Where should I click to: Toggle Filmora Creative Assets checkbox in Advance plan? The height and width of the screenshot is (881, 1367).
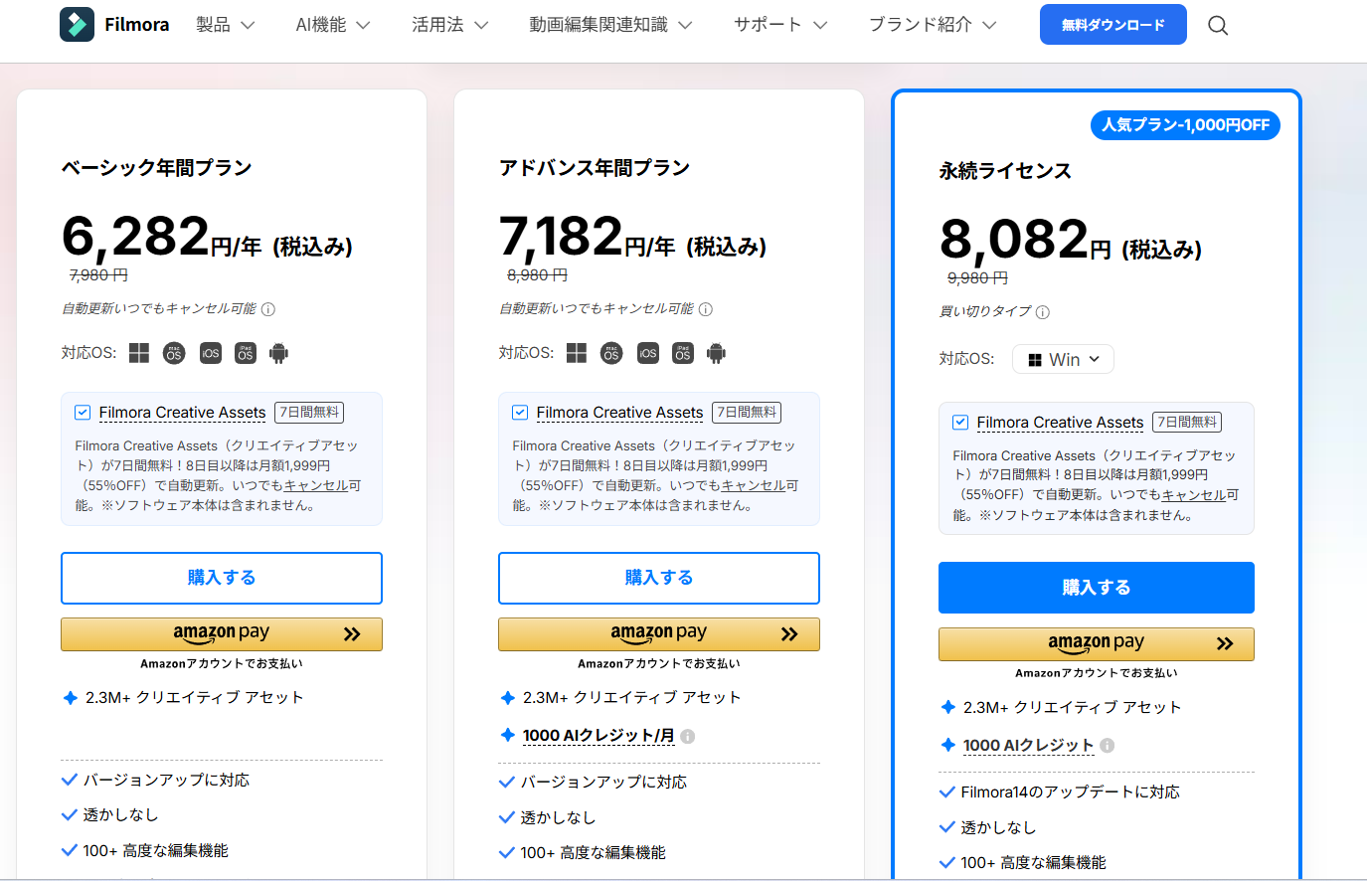tap(520, 413)
